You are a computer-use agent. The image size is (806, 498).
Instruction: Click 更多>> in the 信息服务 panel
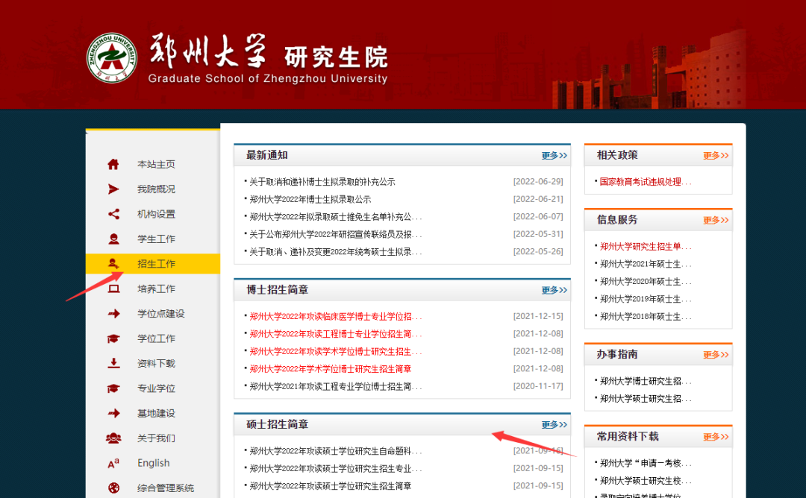coord(716,220)
